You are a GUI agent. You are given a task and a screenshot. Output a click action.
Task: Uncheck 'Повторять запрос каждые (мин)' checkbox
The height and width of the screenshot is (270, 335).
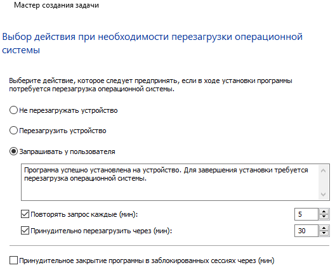(x=25, y=214)
